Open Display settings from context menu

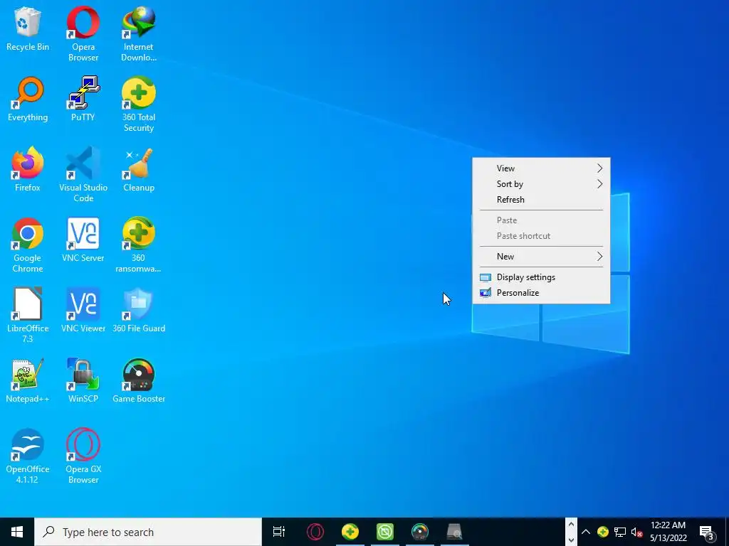point(541,277)
